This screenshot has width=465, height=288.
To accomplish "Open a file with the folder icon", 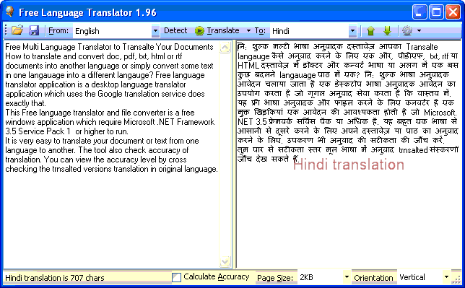I will [17, 30].
